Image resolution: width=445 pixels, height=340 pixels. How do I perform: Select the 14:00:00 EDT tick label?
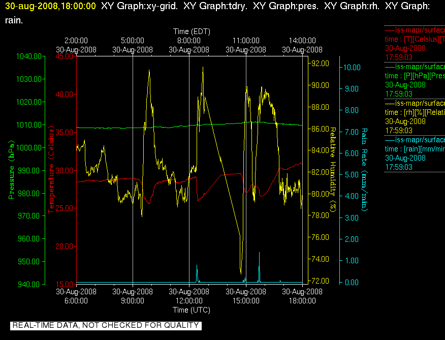(x=302, y=41)
